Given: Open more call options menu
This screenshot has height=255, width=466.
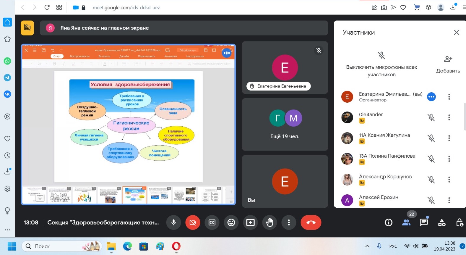Looking at the screenshot, I should coord(289,222).
